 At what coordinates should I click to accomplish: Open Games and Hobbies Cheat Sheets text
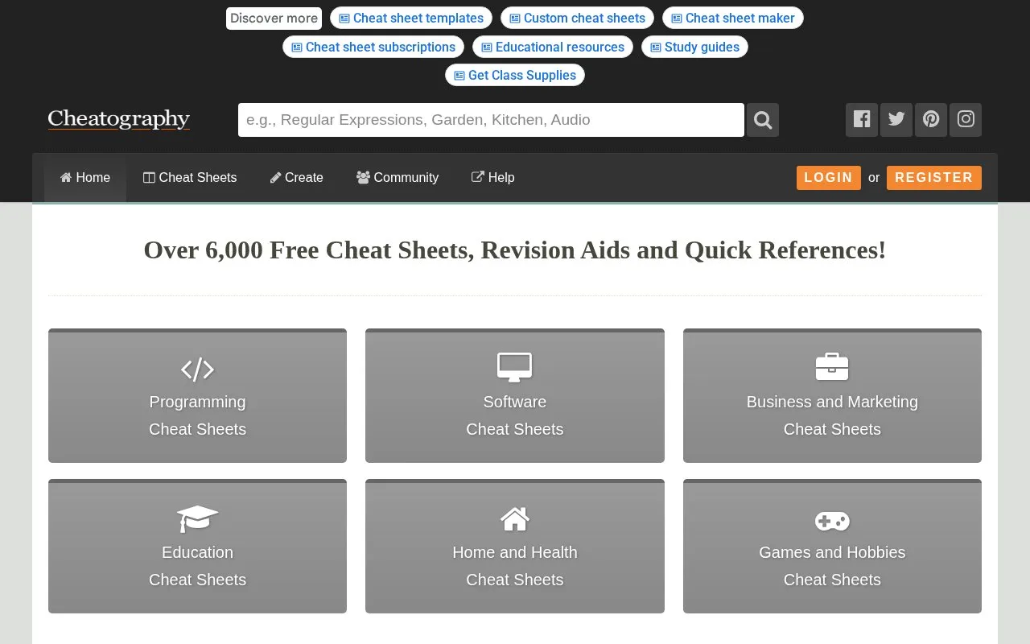832,566
